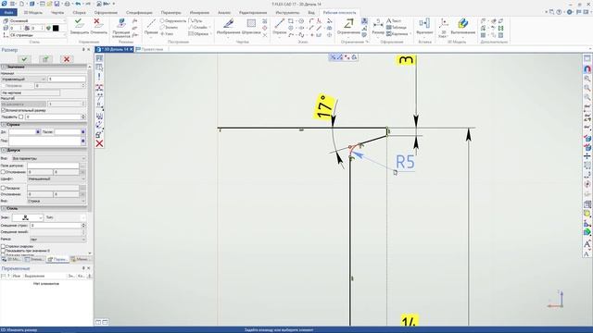Collapse the Значение section
Image resolution: width=593 pixels, height=333 pixels.
coord(4,67)
